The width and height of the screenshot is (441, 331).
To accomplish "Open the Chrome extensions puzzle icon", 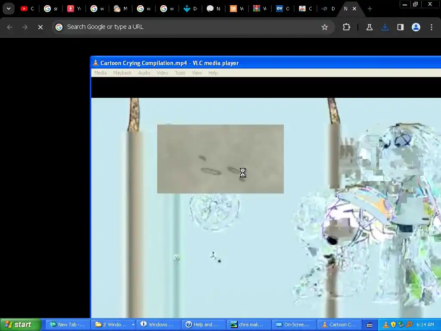I will click(347, 27).
